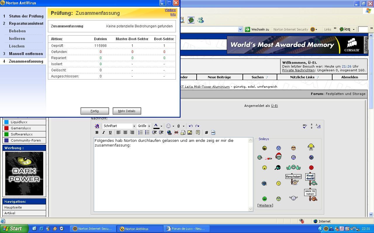This screenshot has height=233, width=374.
Task: Click Neue Beiträge forum tab
Action: pos(219,77)
